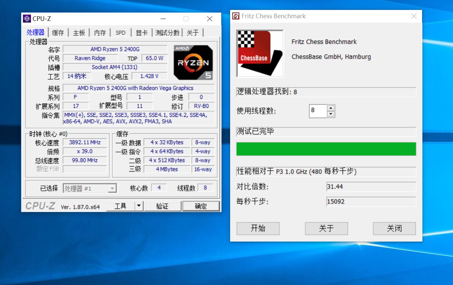
Task: Increase 使用线程数 with the up arrow
Action: (x=330, y=108)
